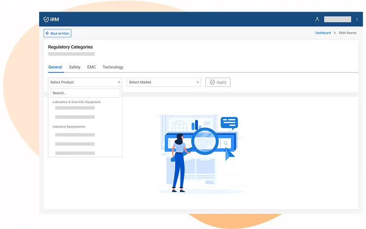Image resolution: width=366 pixels, height=229 pixels.
Task: Switch to the EMC tab
Action: pyautogui.click(x=91, y=67)
